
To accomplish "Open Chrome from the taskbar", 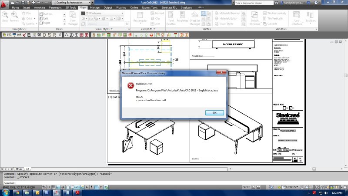I will pos(17,193).
